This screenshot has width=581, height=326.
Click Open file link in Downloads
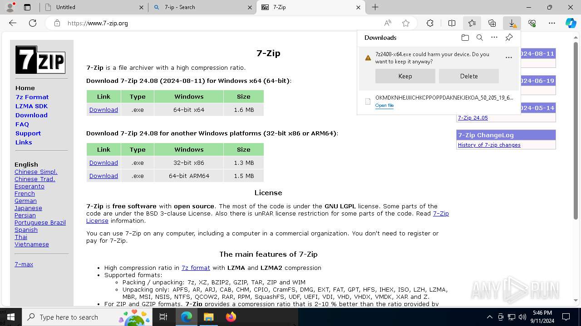coord(384,105)
